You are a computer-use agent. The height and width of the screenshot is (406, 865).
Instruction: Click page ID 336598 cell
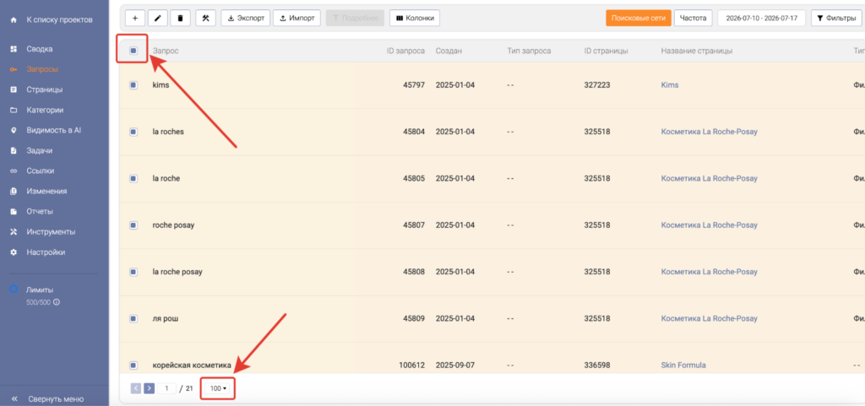point(597,365)
